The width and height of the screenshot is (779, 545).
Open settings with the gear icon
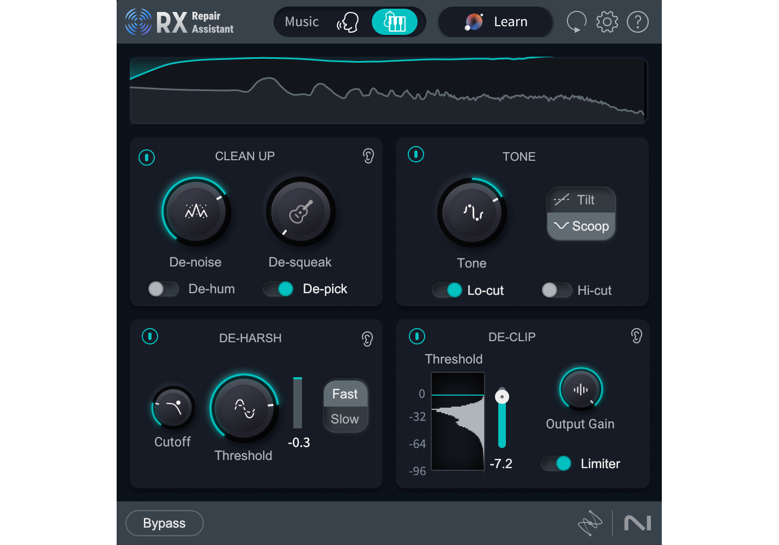coord(607,22)
